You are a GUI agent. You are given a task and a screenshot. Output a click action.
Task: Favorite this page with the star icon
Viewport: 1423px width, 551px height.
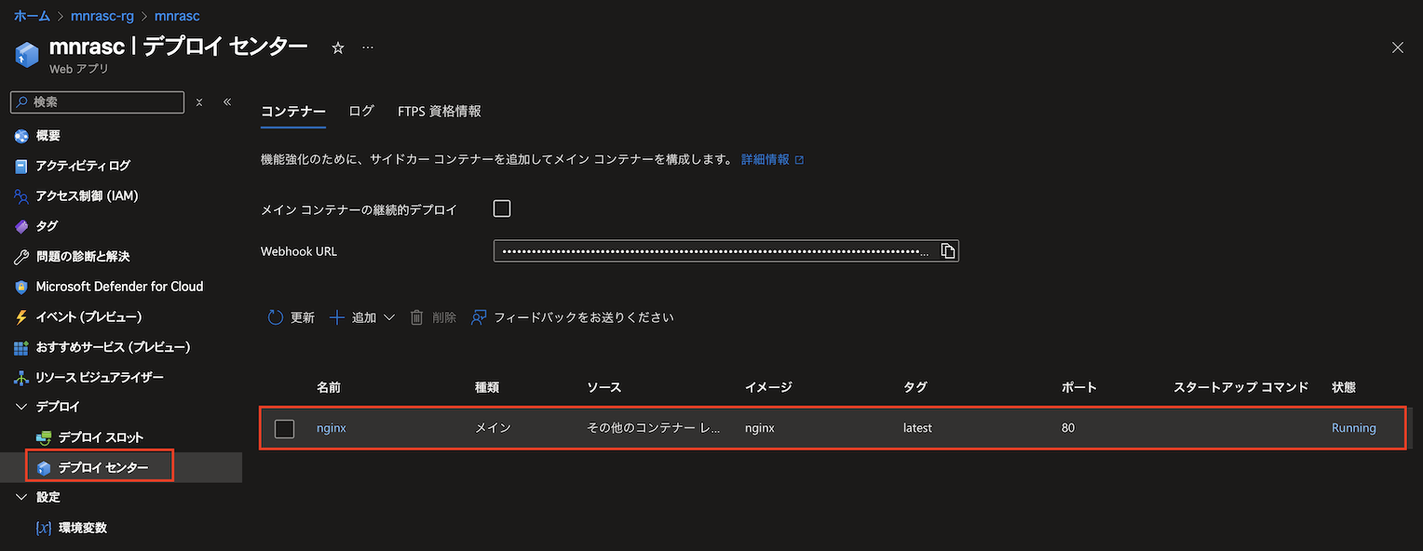coord(338,47)
